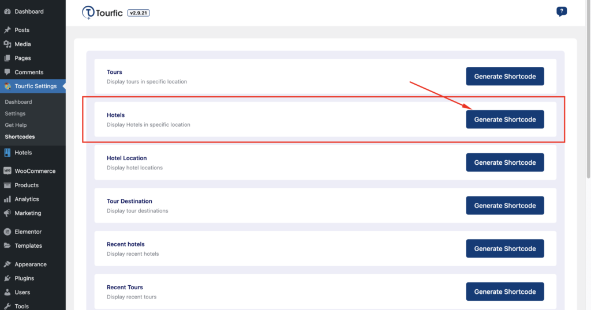Click the Hotel Location card title
The width and height of the screenshot is (591, 310).
click(x=126, y=158)
